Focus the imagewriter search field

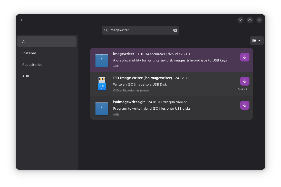point(140,30)
